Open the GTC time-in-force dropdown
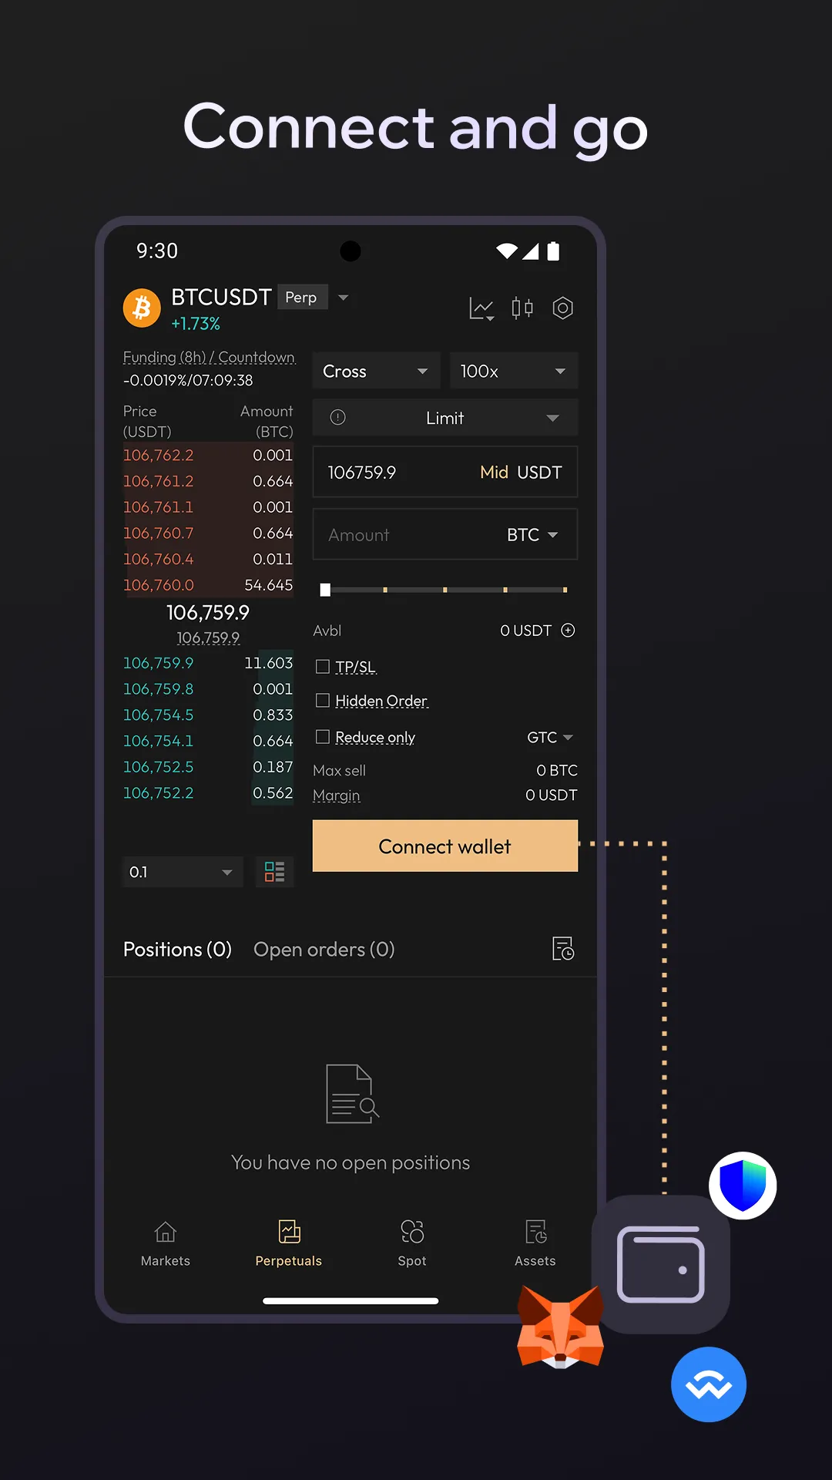The image size is (832, 1480). pos(550,738)
